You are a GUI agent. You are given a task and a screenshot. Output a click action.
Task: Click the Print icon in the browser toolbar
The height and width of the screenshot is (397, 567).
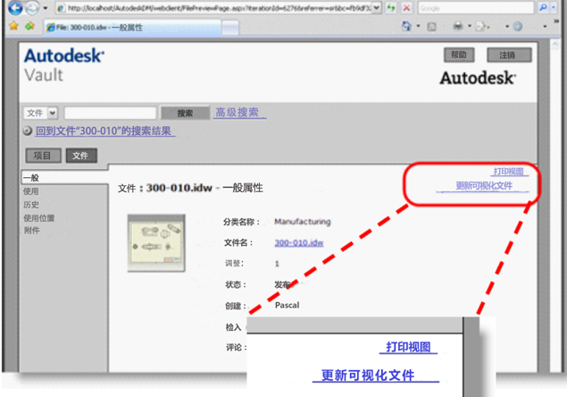pos(458,26)
